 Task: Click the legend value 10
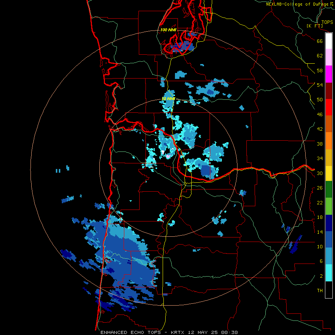(320, 247)
